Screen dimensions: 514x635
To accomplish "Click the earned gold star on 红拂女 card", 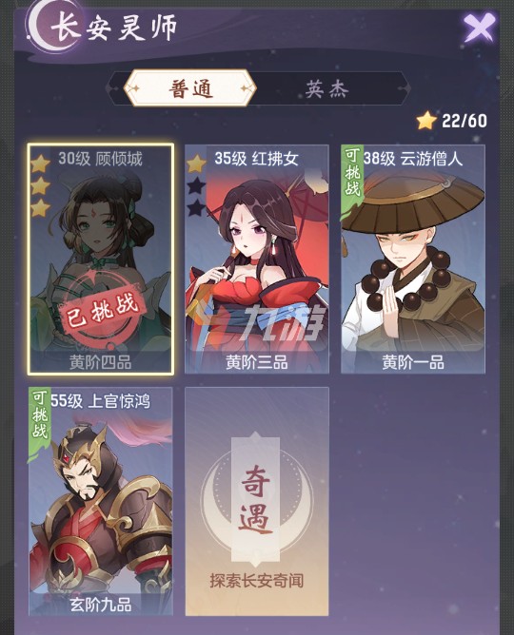I will pos(196,164).
